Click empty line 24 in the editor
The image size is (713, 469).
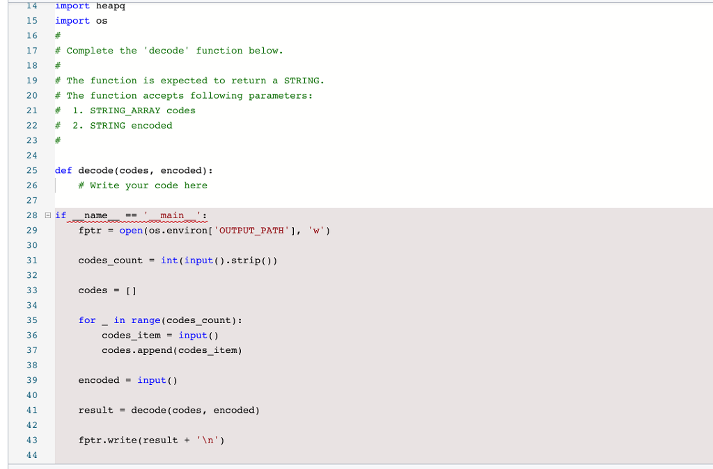click(x=384, y=156)
